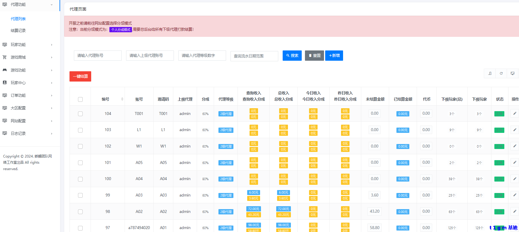Click the print table icon
Screen dimensions: 519x232
[513, 73]
